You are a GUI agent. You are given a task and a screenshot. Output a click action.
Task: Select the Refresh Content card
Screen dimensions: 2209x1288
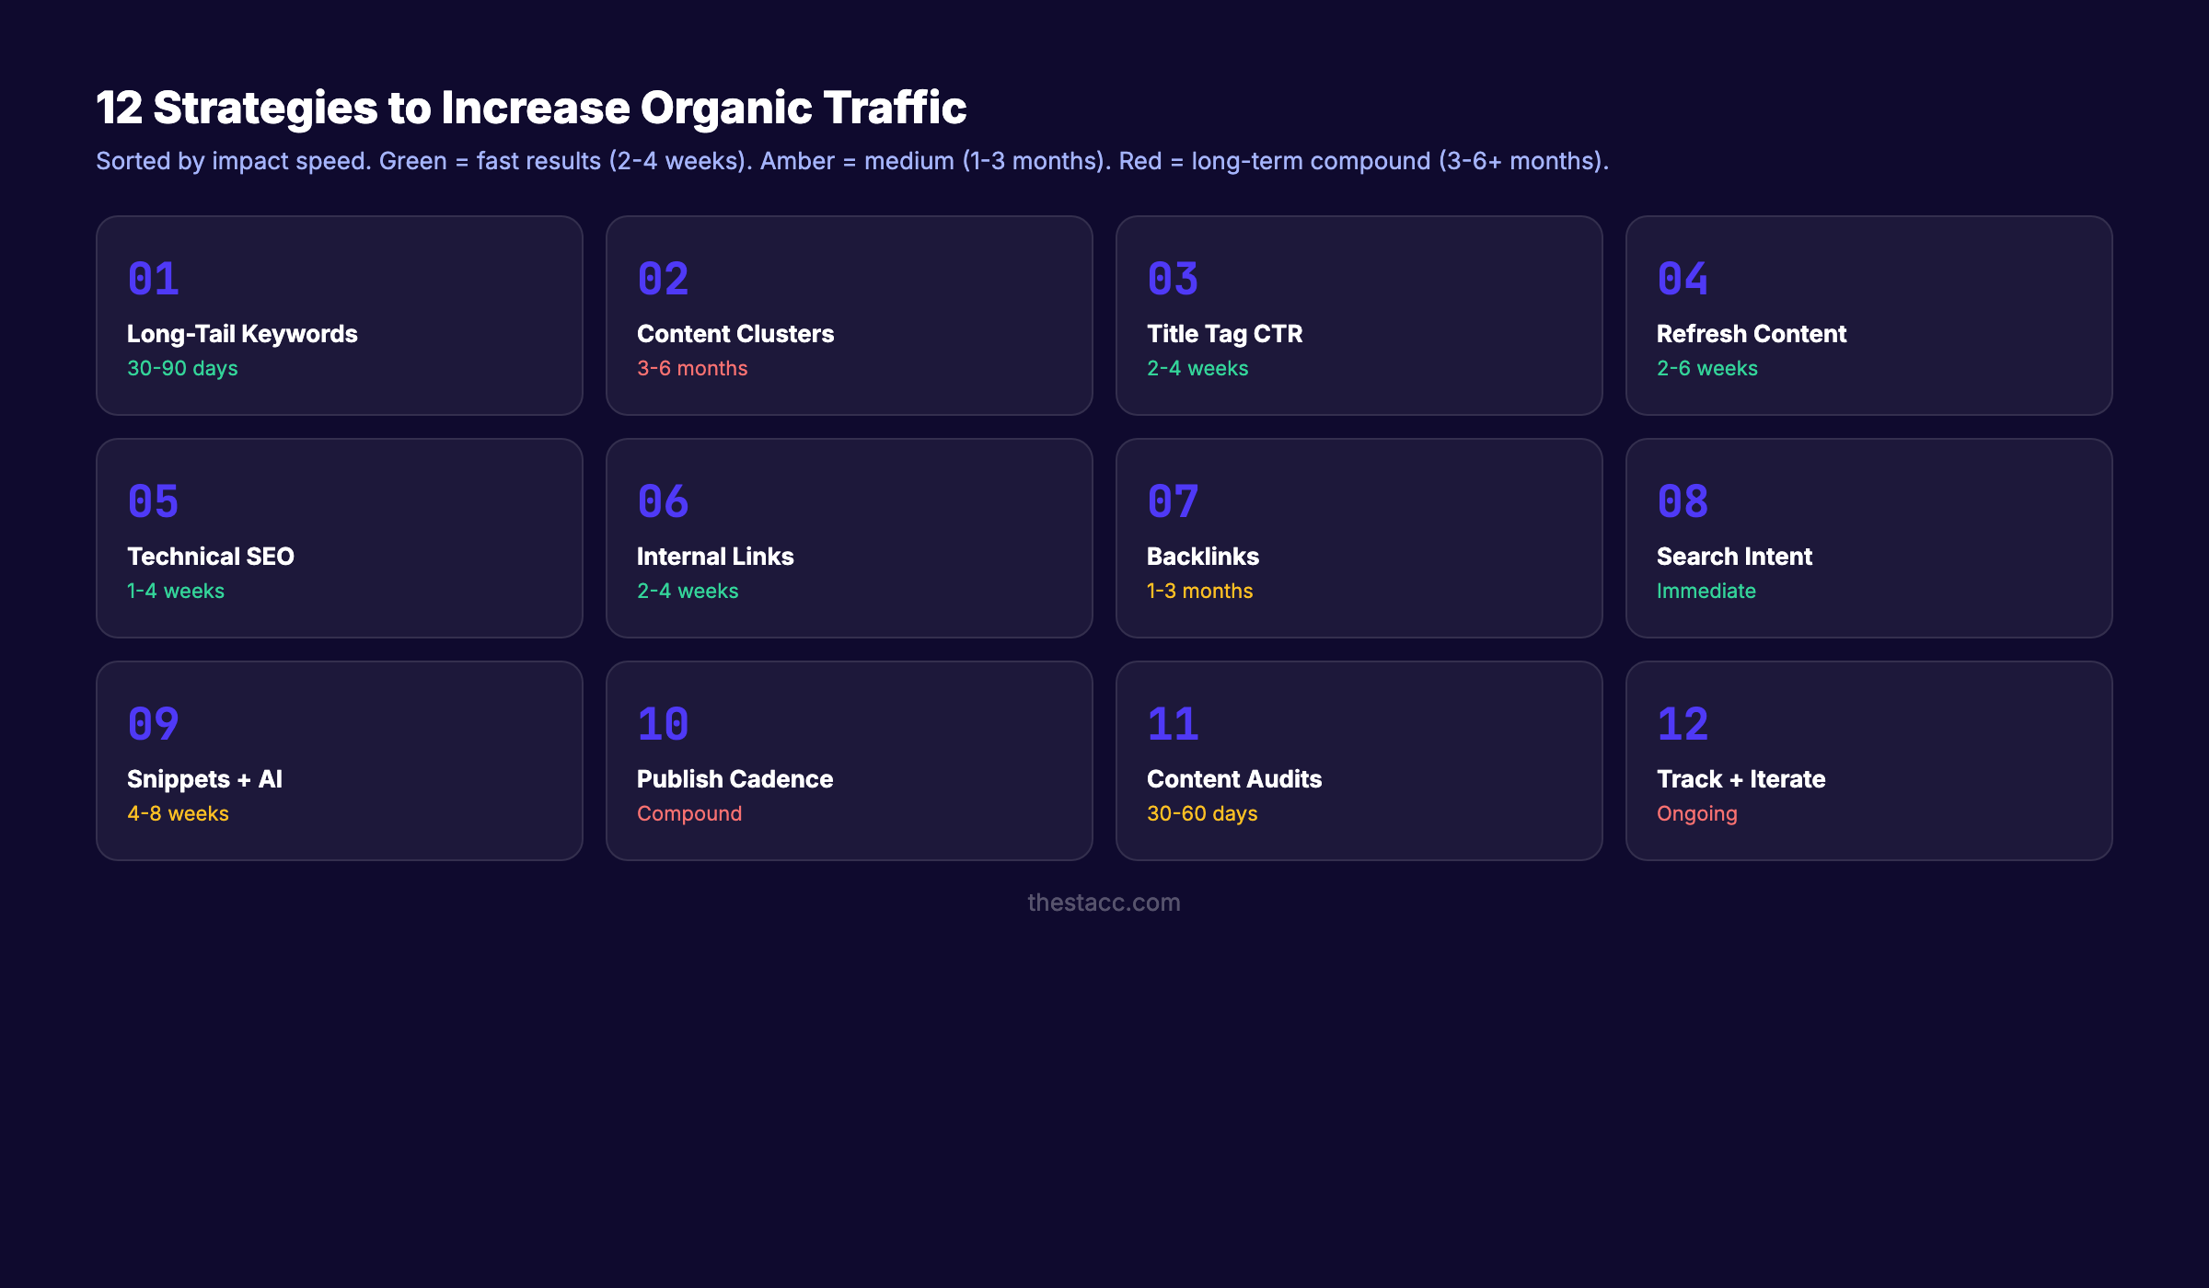1870,315
